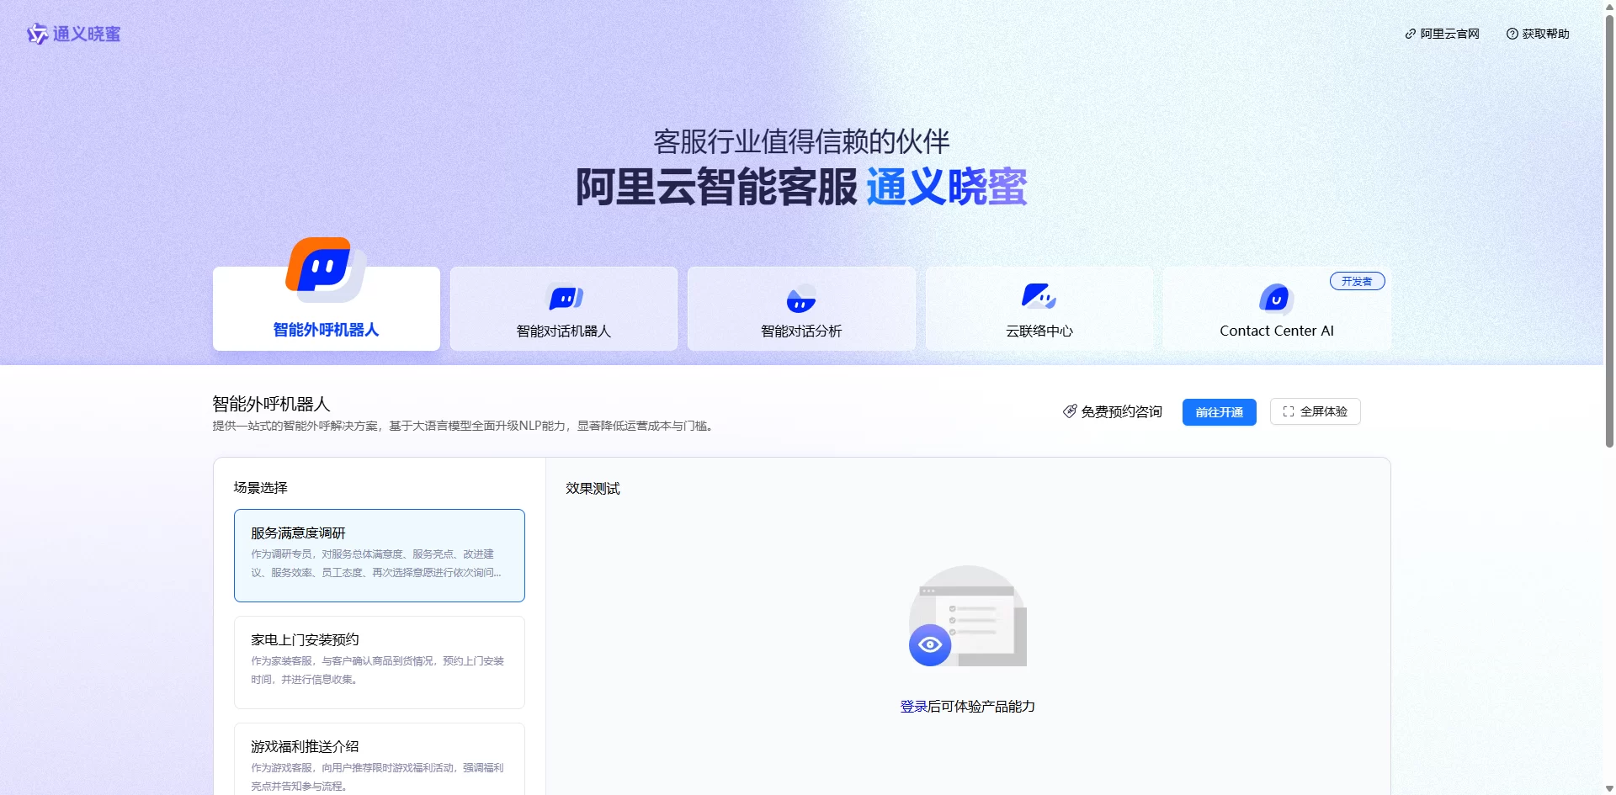
Task: Click the tag icon beside 免费预约咨询
Action: [x=1070, y=411]
